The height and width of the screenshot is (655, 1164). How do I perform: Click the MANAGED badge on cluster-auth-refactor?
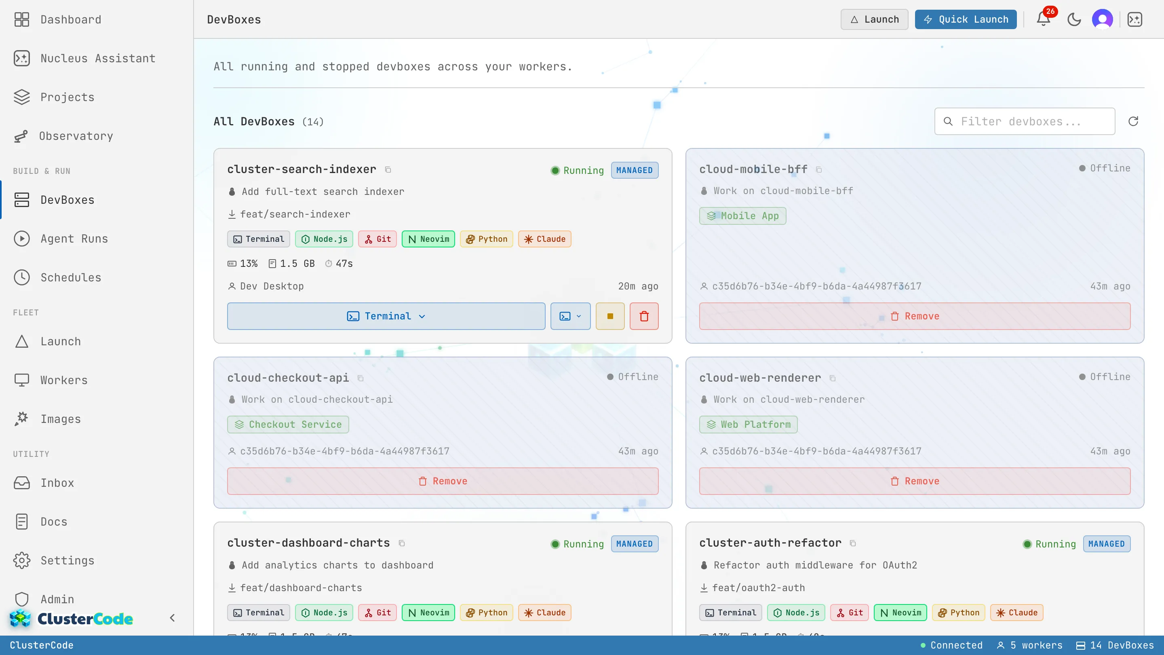(x=1107, y=544)
